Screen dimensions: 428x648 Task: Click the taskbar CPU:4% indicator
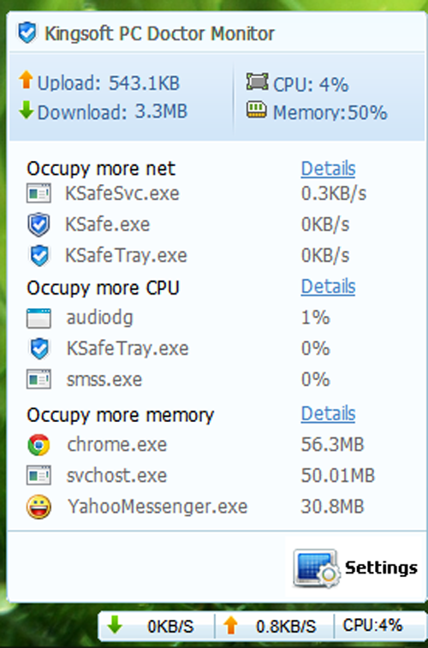[x=372, y=625]
